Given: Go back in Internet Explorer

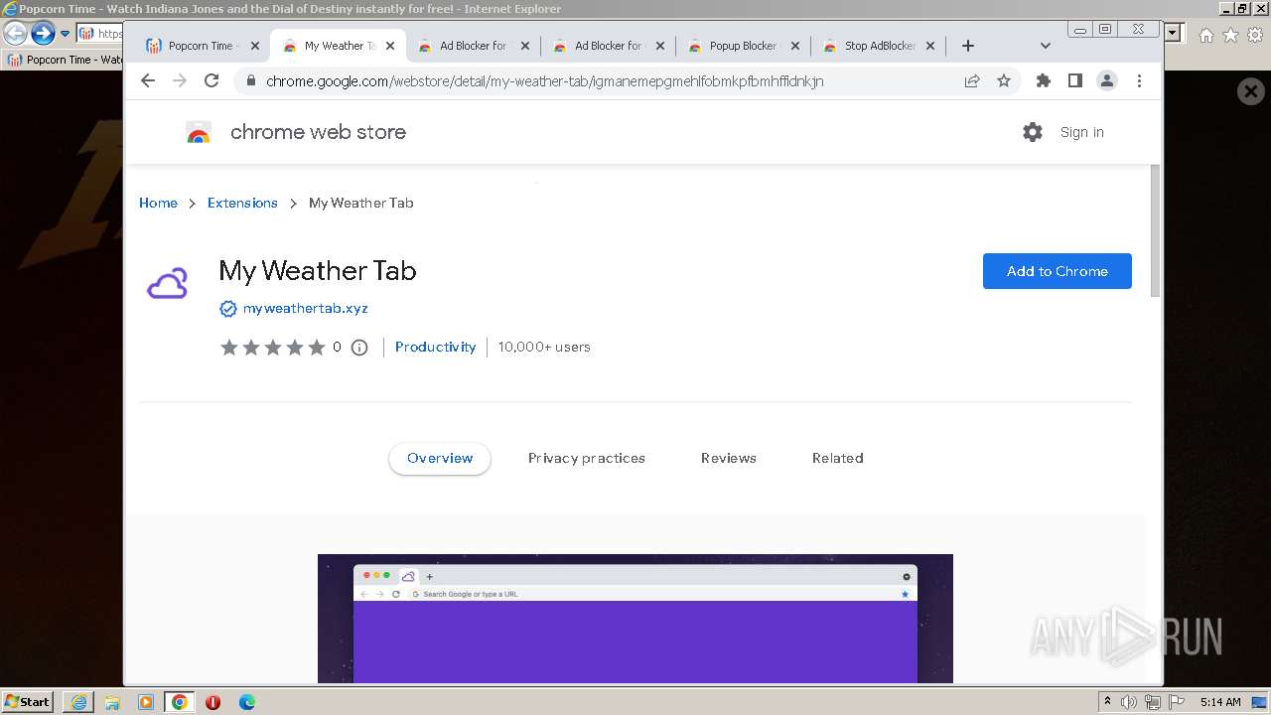Looking at the screenshot, I should (15, 34).
